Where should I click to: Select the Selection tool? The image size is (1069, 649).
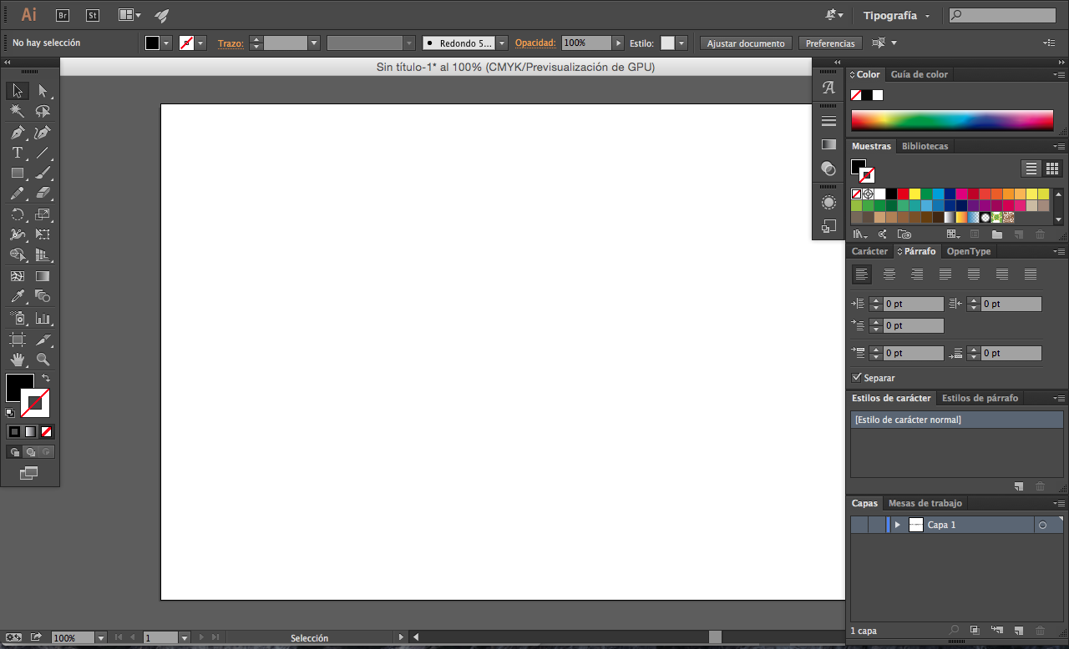[17, 90]
